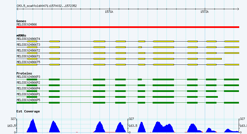Click the 1572k ruler label
Image resolution: width=247 pixels, height=134 pixels.
pos(205,12)
